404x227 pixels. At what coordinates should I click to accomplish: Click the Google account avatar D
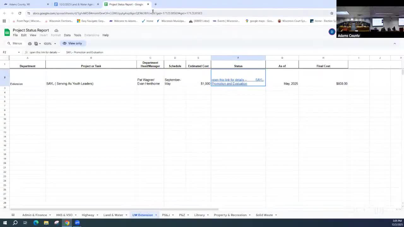[332, 32]
